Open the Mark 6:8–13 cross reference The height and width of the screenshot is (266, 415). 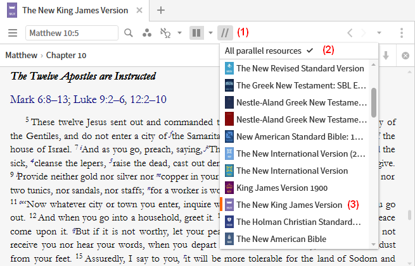click(39, 99)
